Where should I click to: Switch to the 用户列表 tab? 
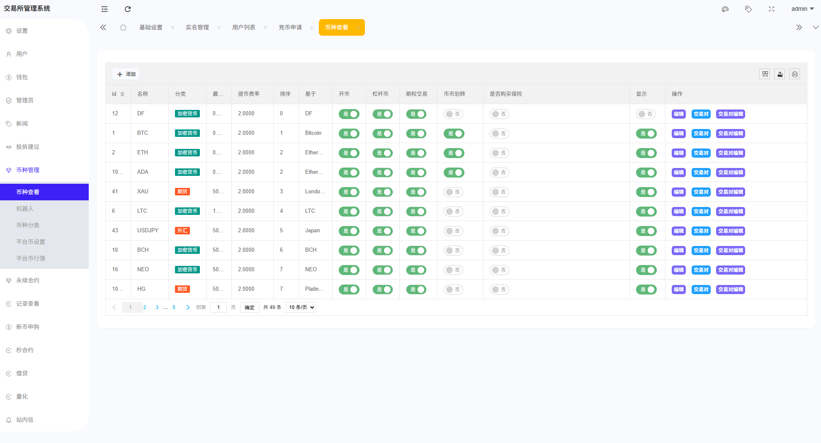tap(244, 27)
